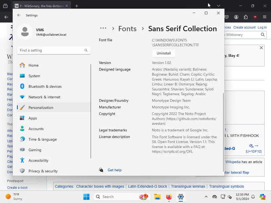This screenshot has height=203, width=271.
Task: Dismiss the Wiktionary banner with X
Action: pyautogui.click(x=261, y=48)
